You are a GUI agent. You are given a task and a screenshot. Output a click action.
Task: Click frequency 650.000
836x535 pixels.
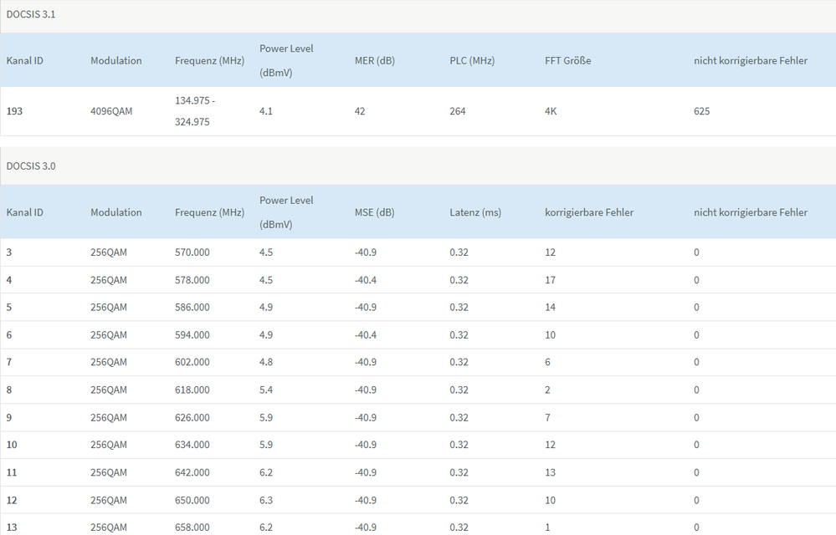pyautogui.click(x=192, y=500)
